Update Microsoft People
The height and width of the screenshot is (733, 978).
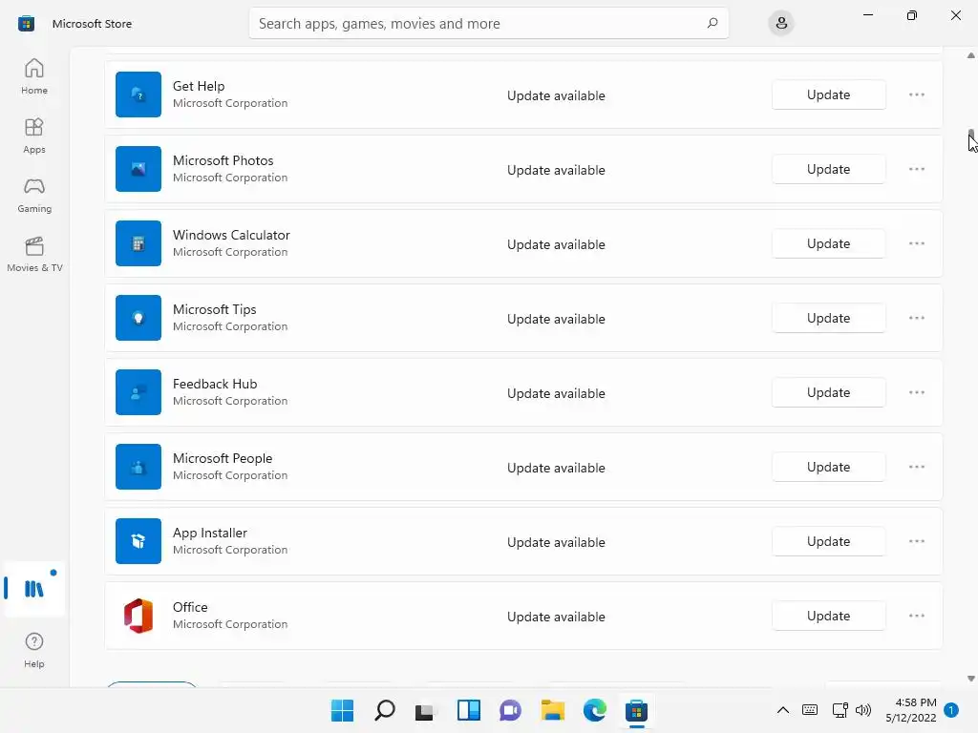pyautogui.click(x=828, y=467)
